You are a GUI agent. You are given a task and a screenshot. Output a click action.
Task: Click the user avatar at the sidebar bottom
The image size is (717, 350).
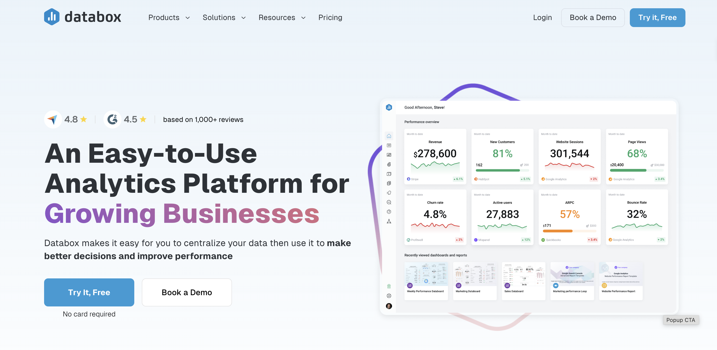click(389, 306)
